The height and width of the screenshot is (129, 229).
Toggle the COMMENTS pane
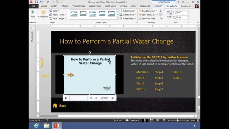click(x=132, y=120)
